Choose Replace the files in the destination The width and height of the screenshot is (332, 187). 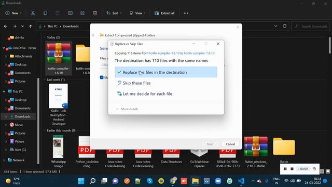[166, 72]
